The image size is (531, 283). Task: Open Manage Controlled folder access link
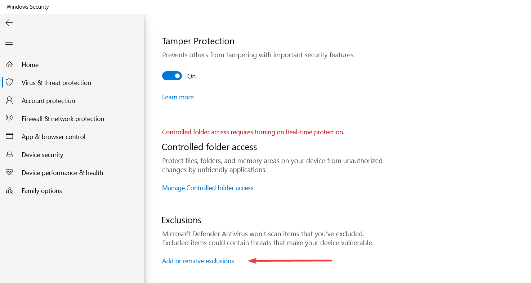(x=208, y=188)
